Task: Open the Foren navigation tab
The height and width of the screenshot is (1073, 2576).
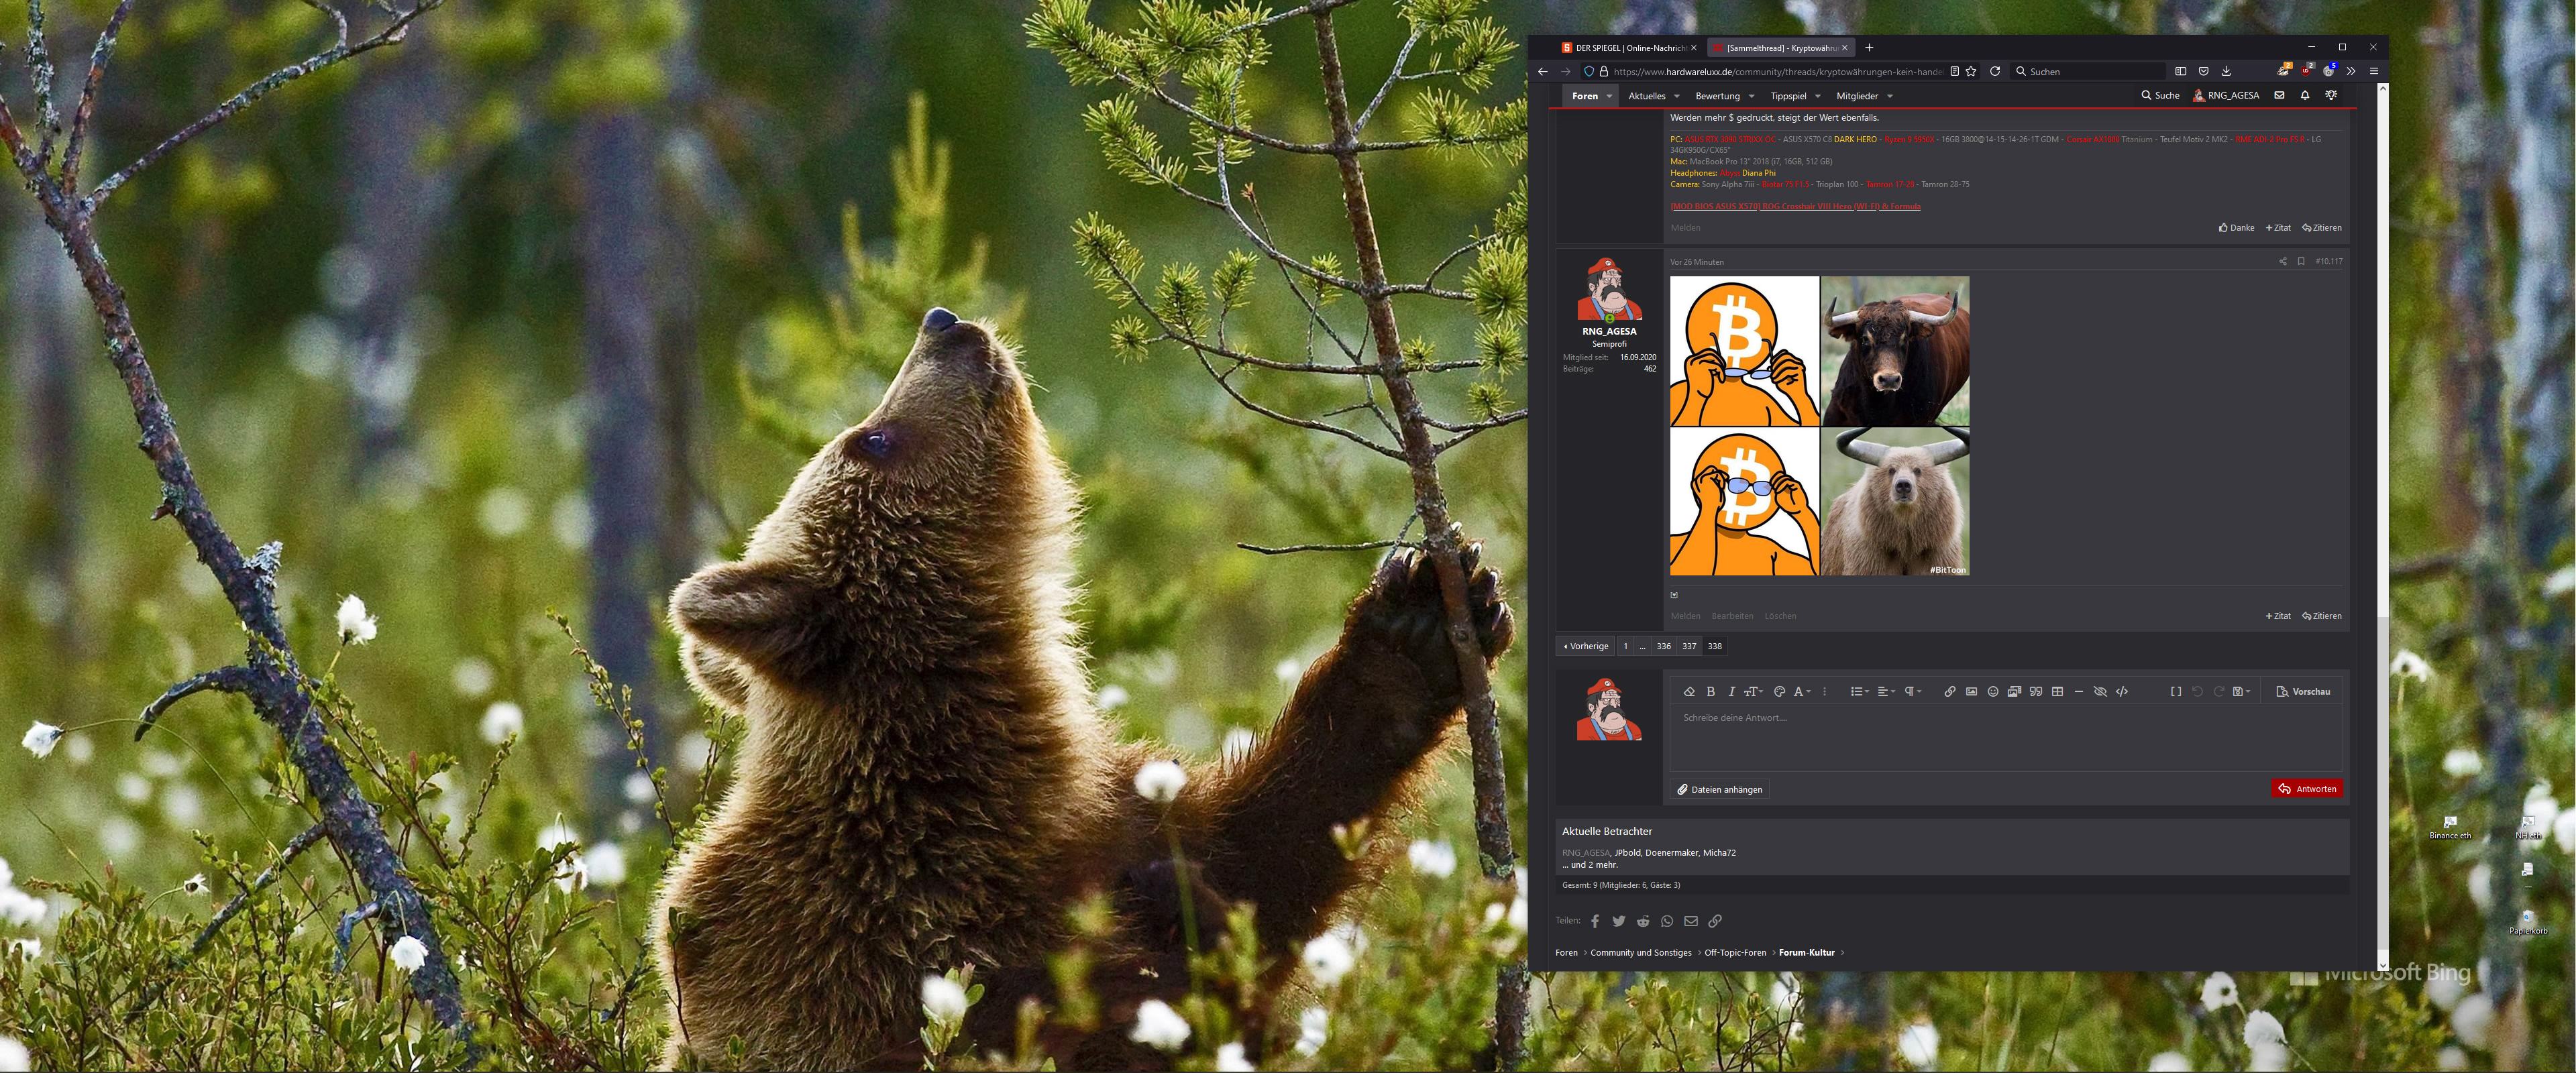Action: point(1585,96)
